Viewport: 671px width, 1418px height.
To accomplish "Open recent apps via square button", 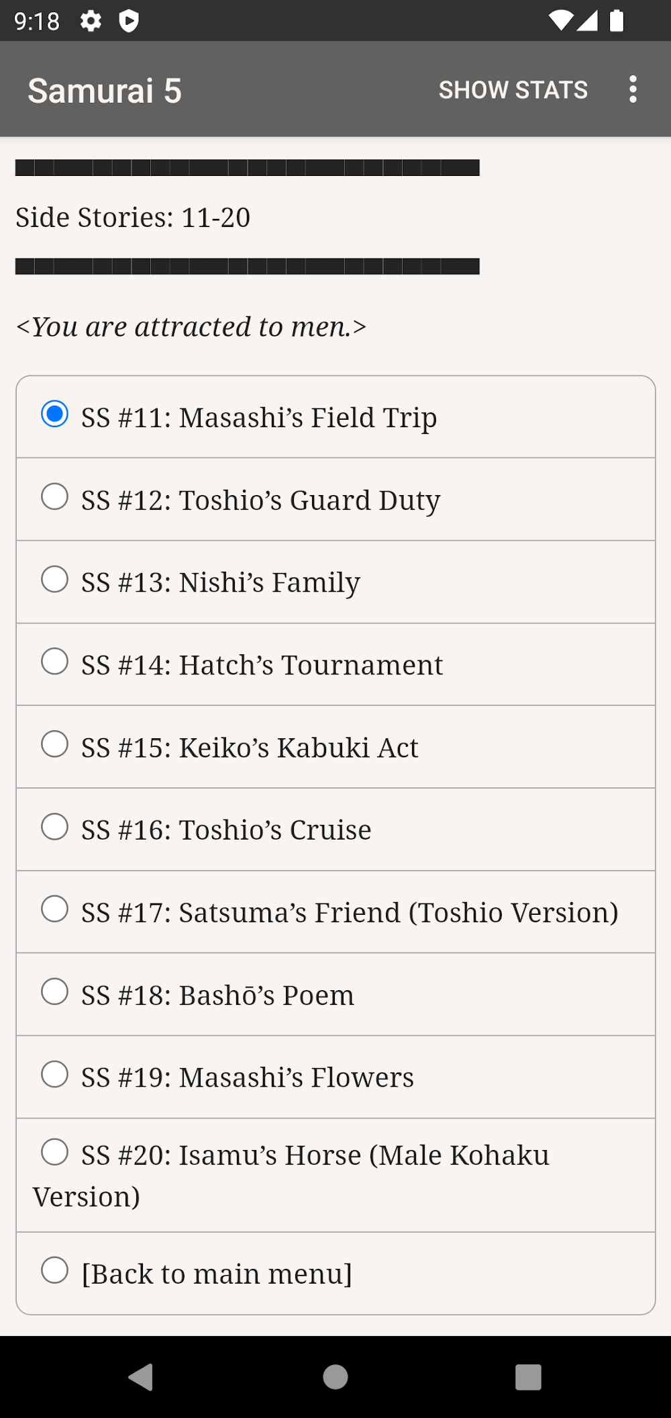I will pyautogui.click(x=528, y=1376).
